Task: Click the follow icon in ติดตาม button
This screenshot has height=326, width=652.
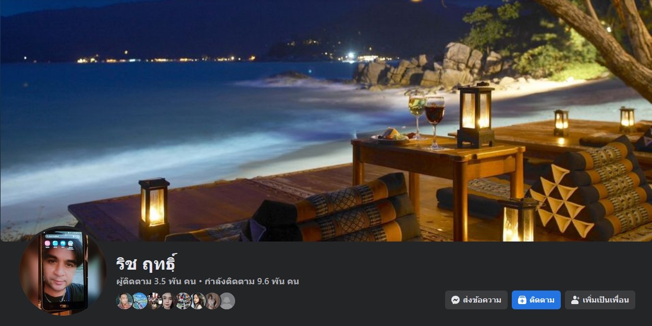Action: click(x=522, y=300)
